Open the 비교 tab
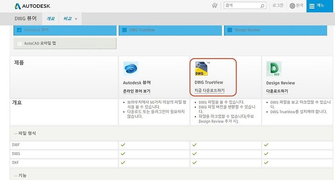 [67, 19]
